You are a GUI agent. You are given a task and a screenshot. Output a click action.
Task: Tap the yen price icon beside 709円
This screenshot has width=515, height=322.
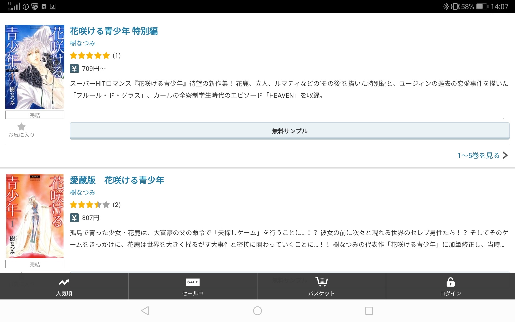(x=74, y=69)
